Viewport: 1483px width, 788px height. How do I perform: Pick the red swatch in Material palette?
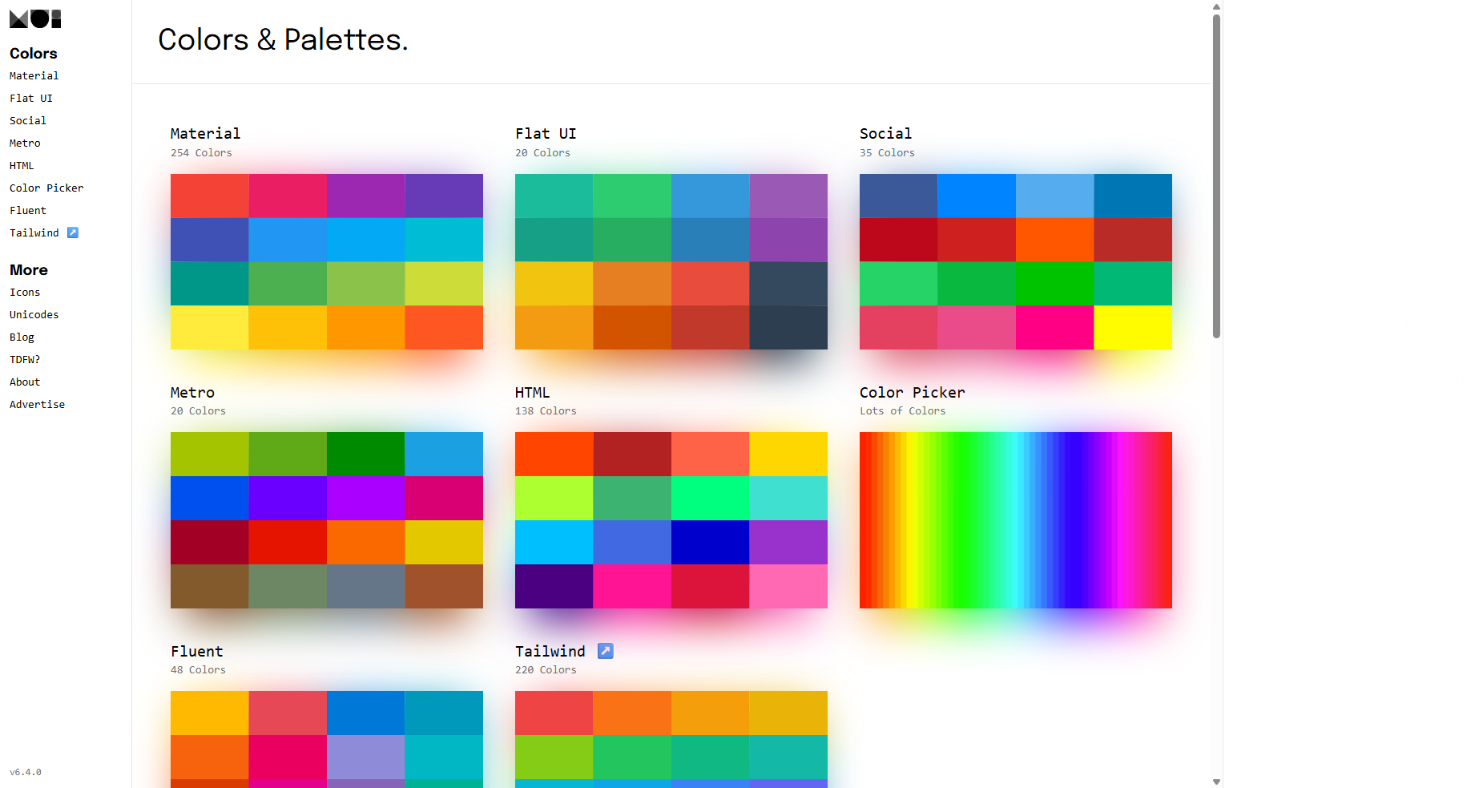tap(210, 196)
